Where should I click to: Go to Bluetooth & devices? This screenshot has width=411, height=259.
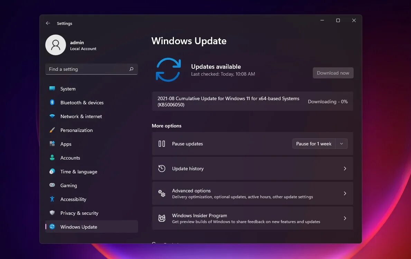(92, 103)
